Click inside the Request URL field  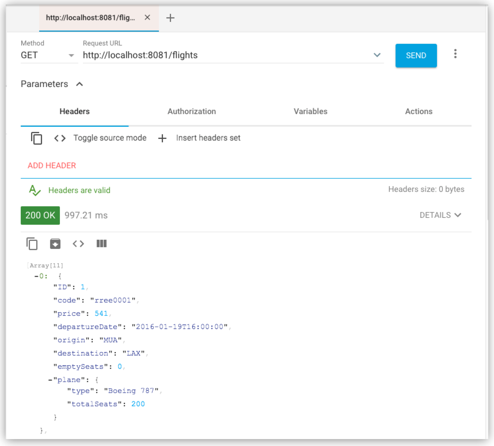202,55
